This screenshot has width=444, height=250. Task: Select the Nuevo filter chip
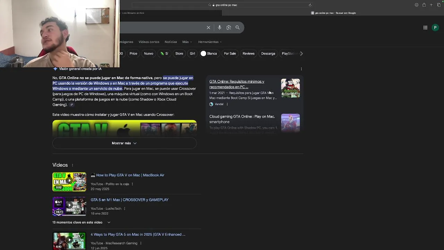coord(148,53)
